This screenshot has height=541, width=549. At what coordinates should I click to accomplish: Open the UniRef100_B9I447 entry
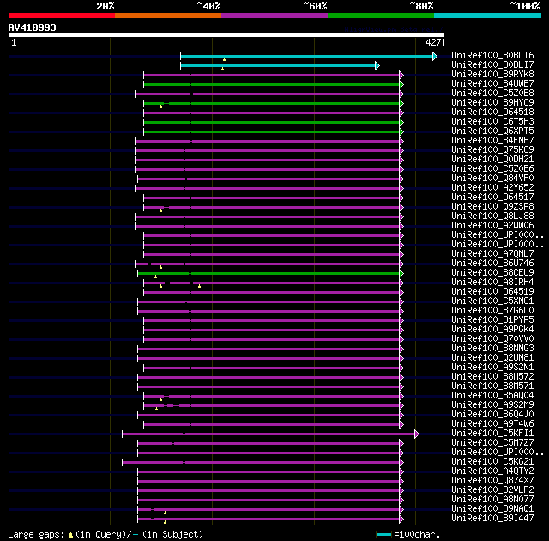pyautogui.click(x=492, y=519)
